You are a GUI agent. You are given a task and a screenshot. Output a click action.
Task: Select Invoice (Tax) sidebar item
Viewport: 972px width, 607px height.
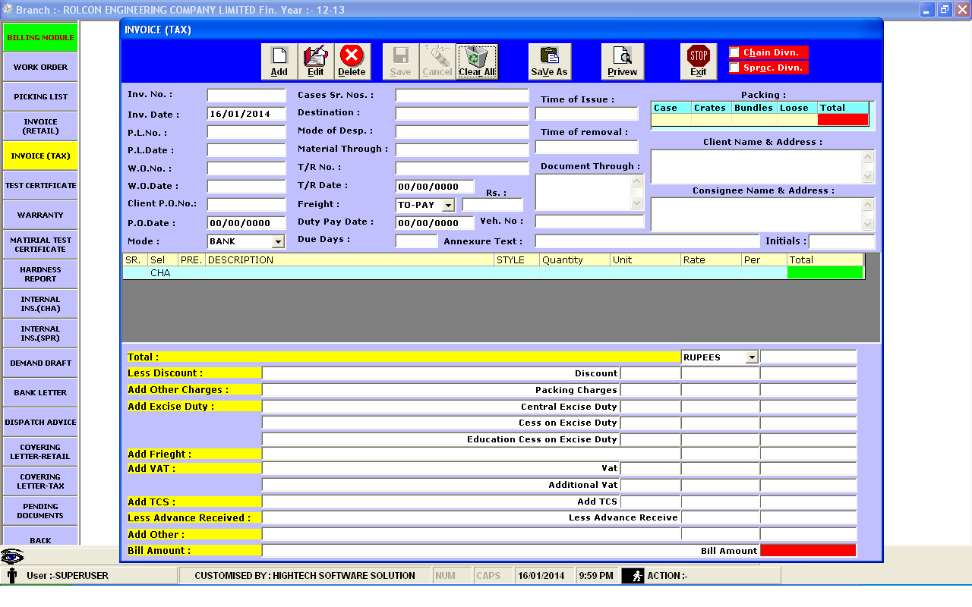pos(40,156)
